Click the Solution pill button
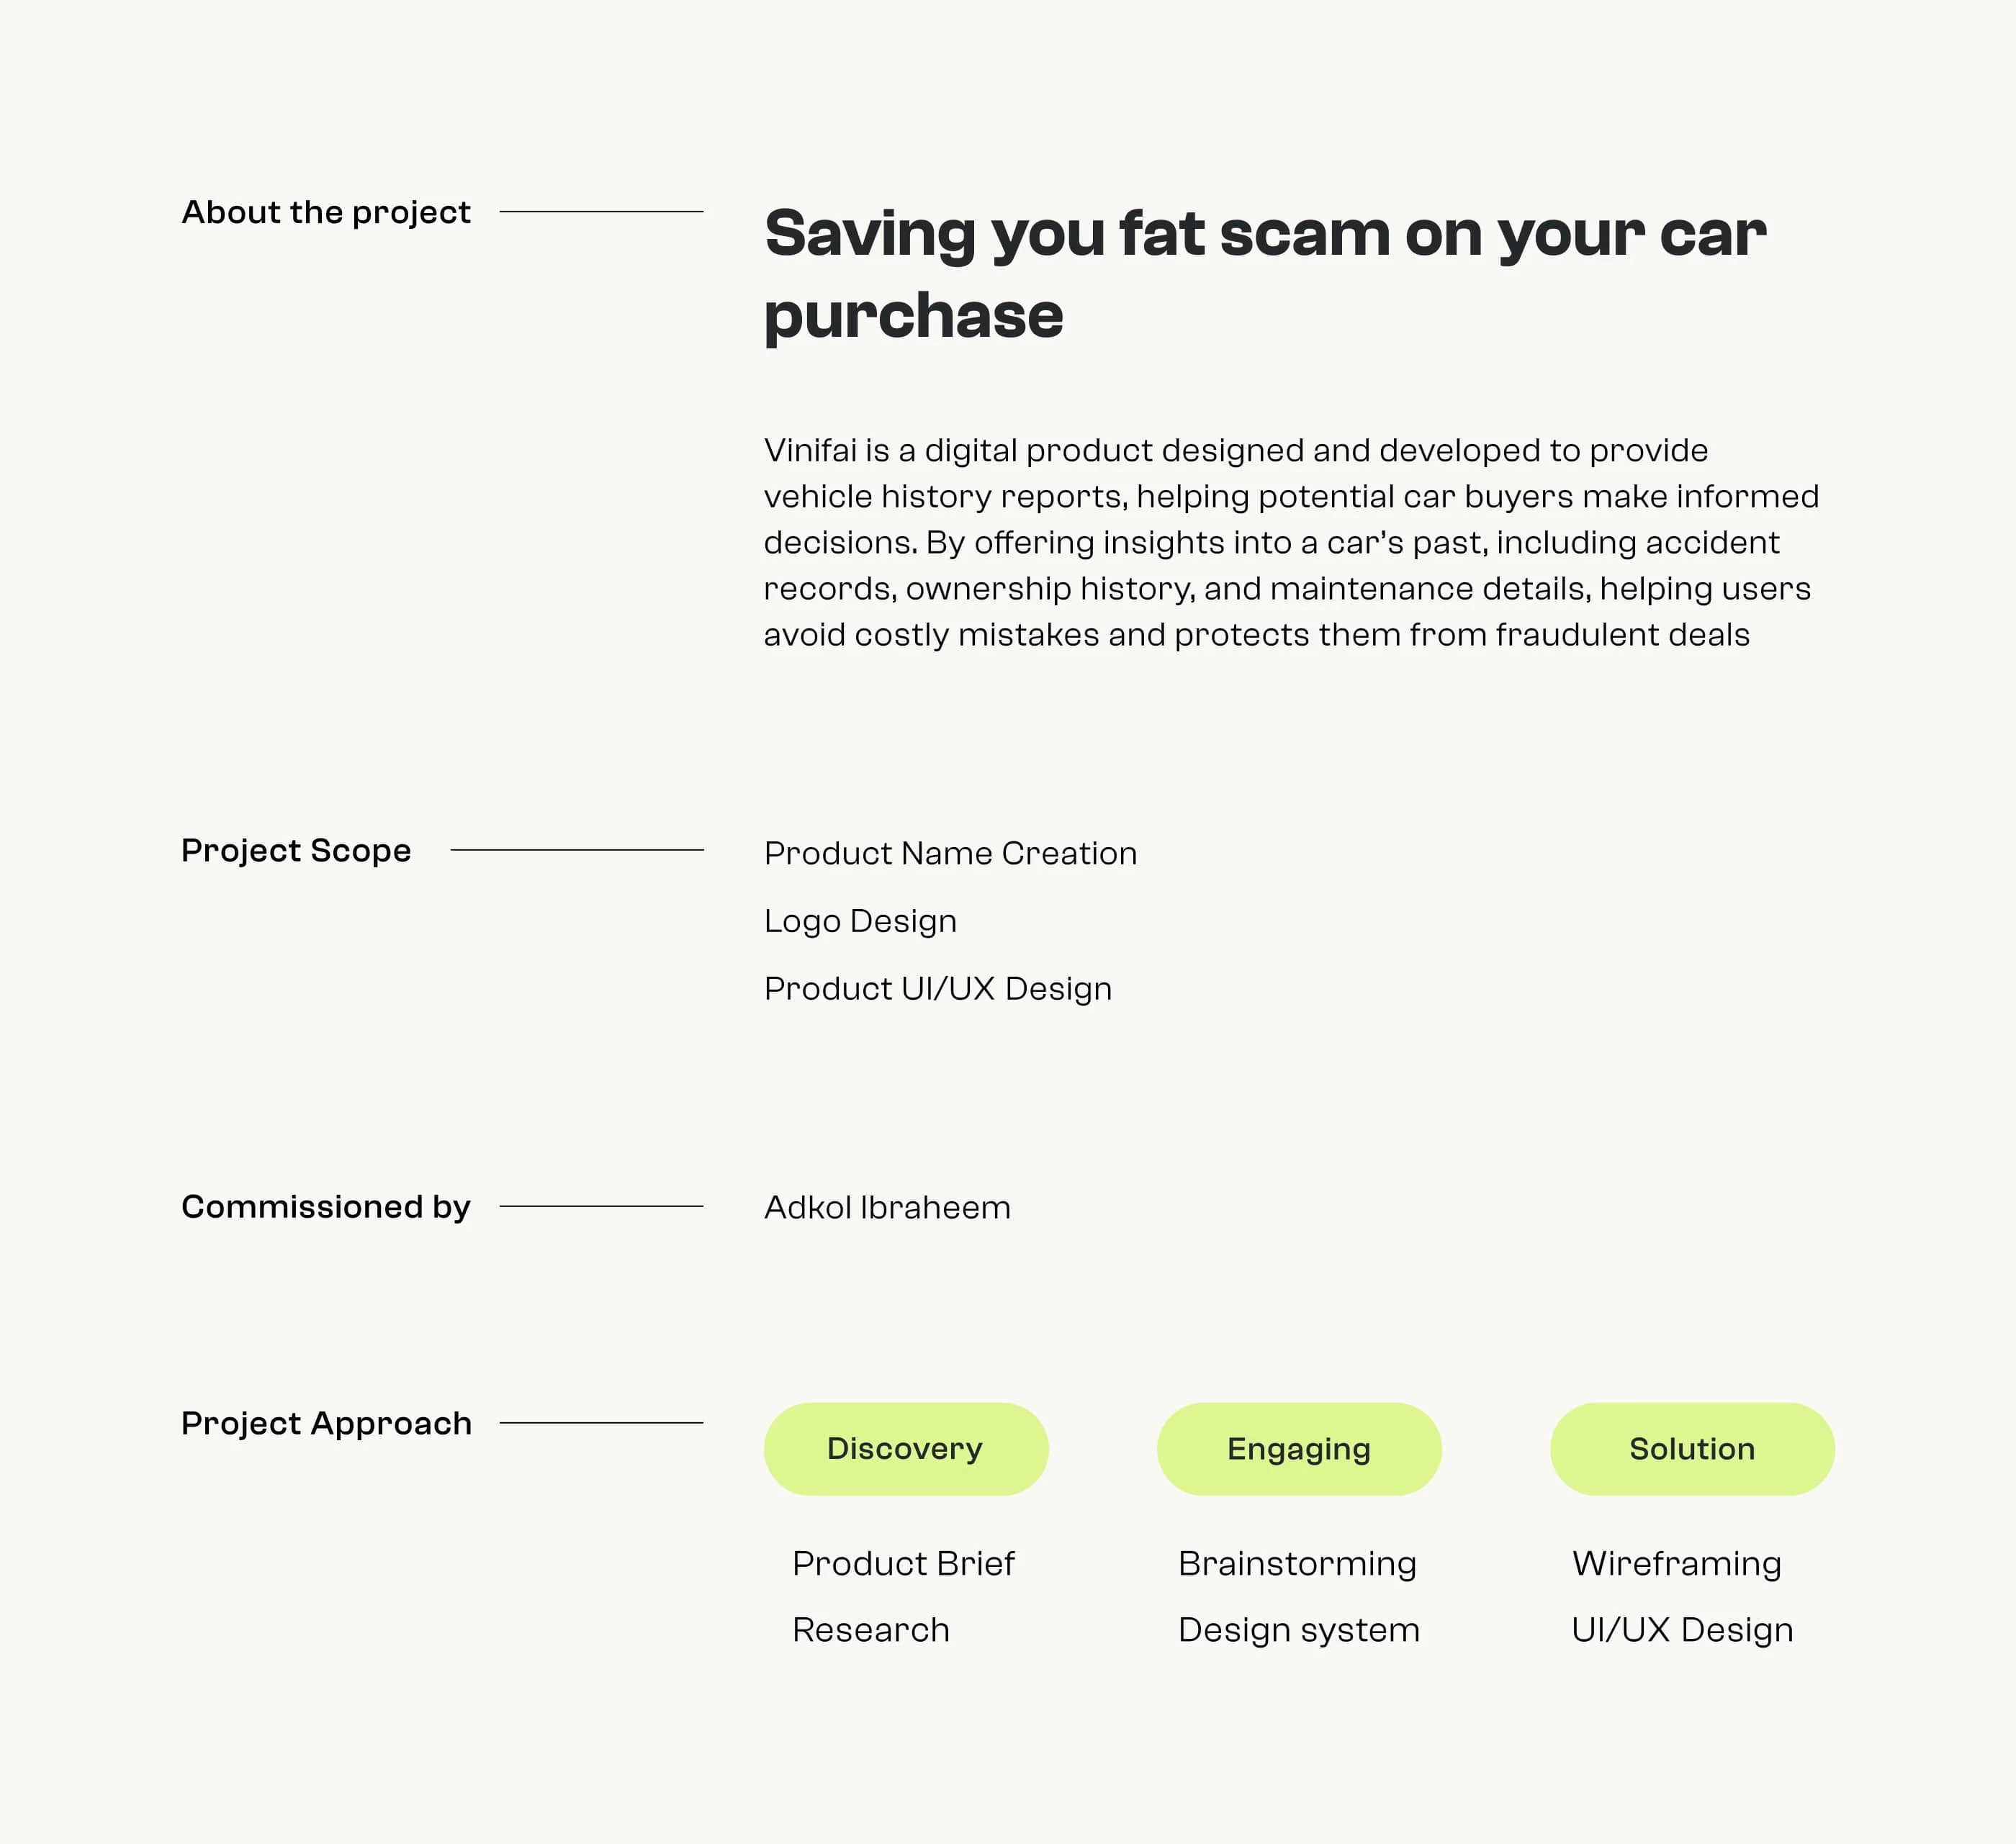The height and width of the screenshot is (1844, 2016). (x=1692, y=1448)
